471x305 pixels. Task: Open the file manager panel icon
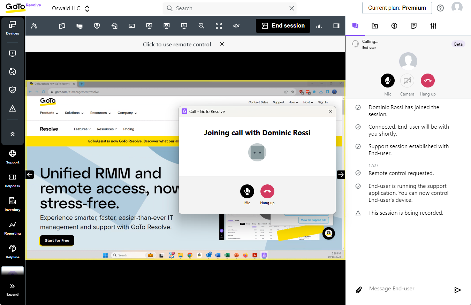[x=375, y=26]
